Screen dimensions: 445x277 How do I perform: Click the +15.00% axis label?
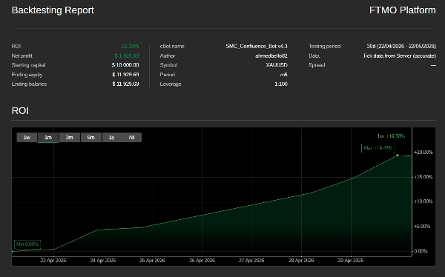423,177
